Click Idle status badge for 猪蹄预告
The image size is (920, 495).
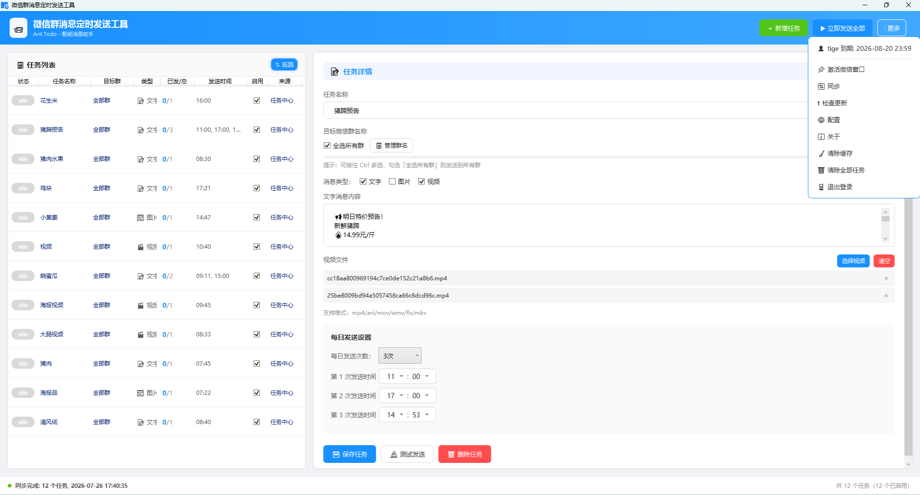coord(23,130)
